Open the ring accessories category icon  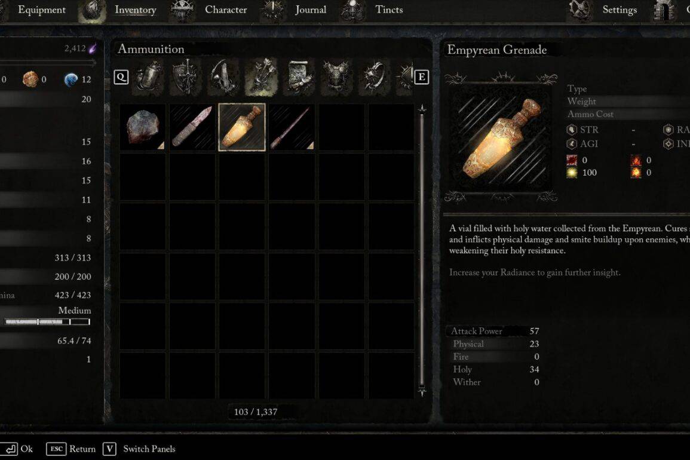[374, 78]
